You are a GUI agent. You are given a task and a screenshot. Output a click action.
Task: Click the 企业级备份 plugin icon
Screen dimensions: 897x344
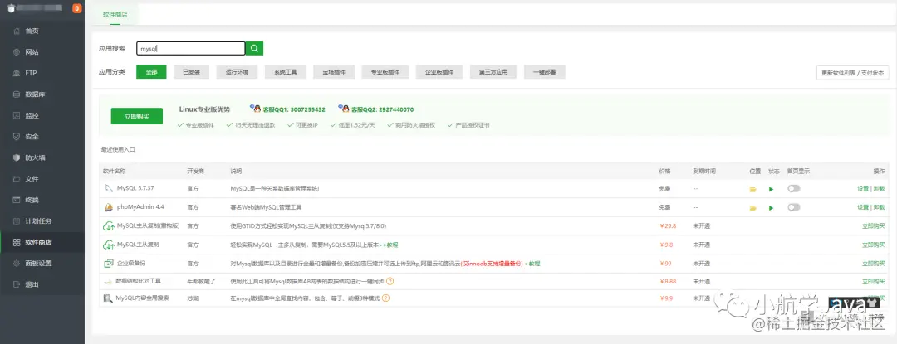tap(108, 264)
